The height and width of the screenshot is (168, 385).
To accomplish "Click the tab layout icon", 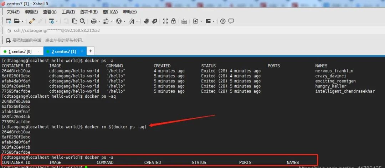I will click(x=208, y=21).
